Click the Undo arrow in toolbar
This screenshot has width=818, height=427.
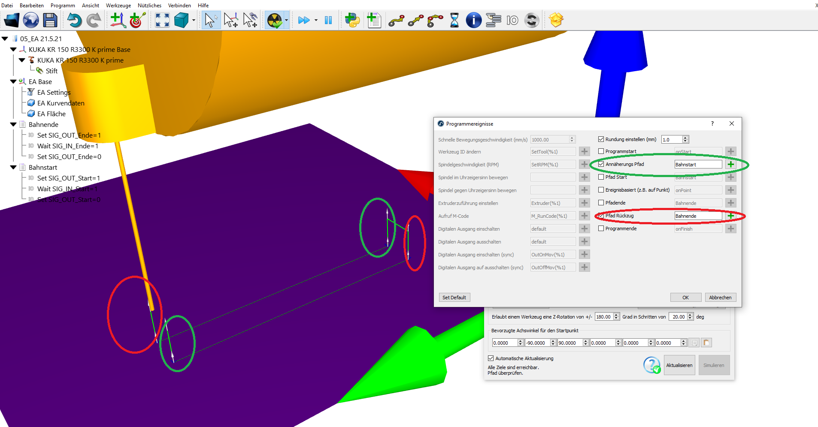(x=74, y=20)
